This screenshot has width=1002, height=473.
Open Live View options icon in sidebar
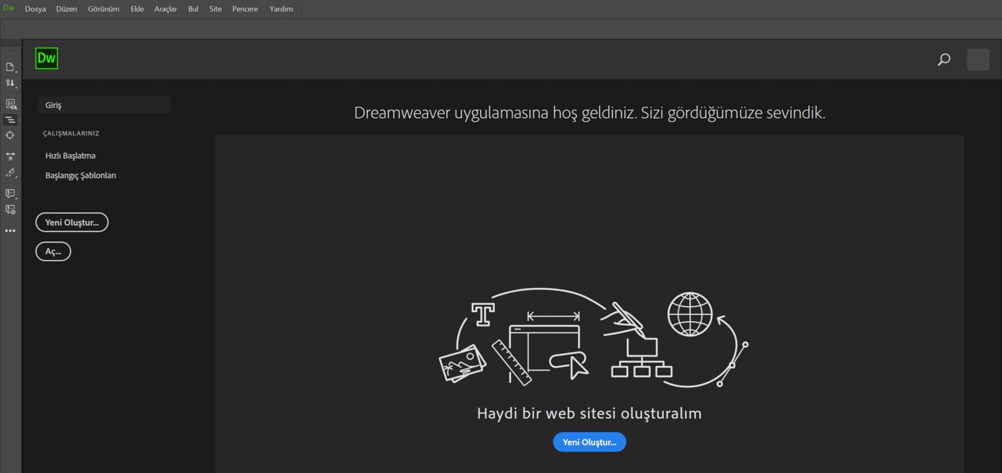10,104
